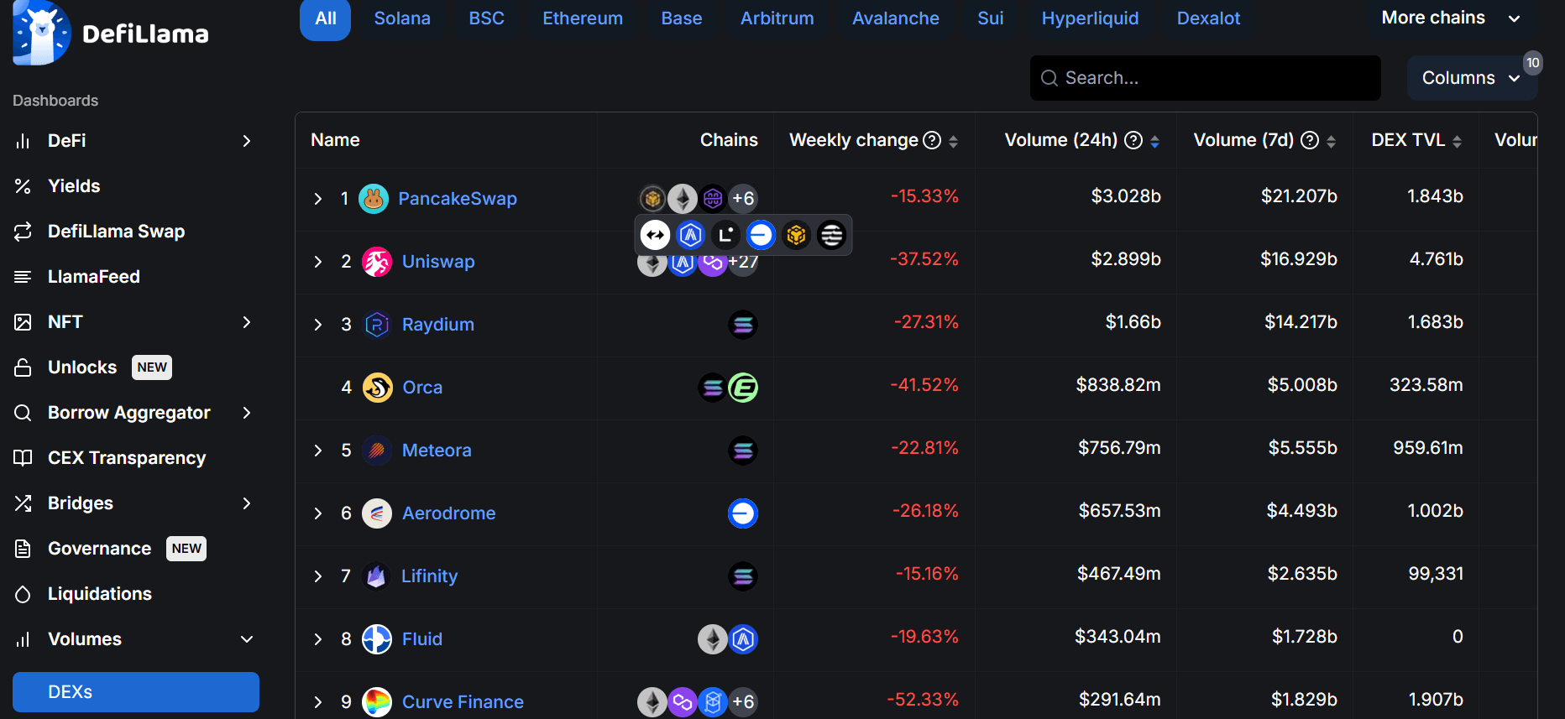Image resolution: width=1565 pixels, height=719 pixels.
Task: Click the Weekly change help icon
Action: [932, 140]
